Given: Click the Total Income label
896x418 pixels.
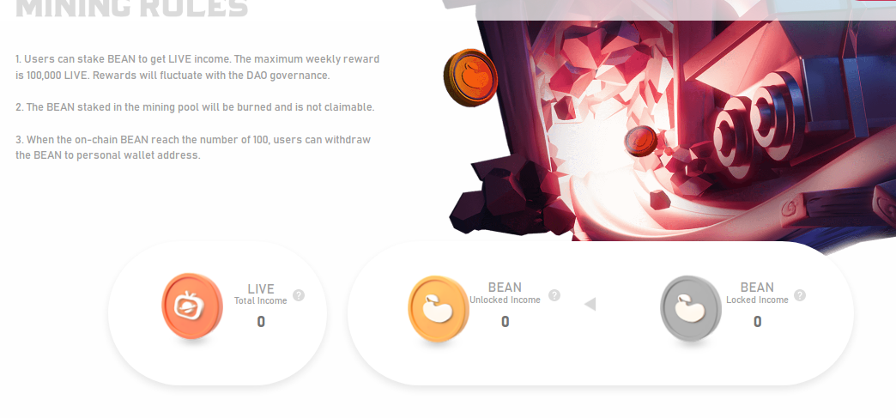Looking at the screenshot, I should [261, 300].
